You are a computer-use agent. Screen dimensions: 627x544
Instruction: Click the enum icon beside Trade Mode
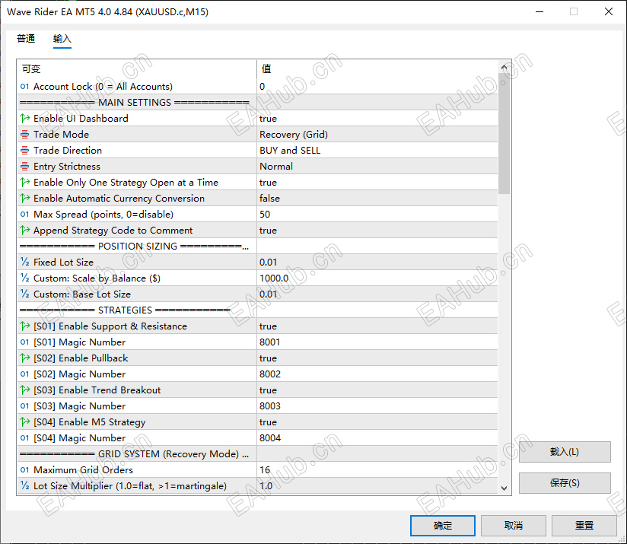[25, 135]
